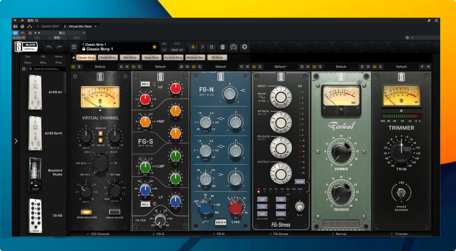
Task: Open the track list dropdown triangle
Action: tap(15, 20)
